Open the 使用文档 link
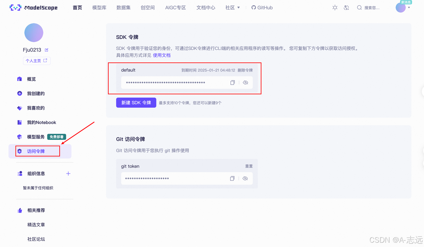Viewport: 424px width, 247px height. click(x=162, y=55)
